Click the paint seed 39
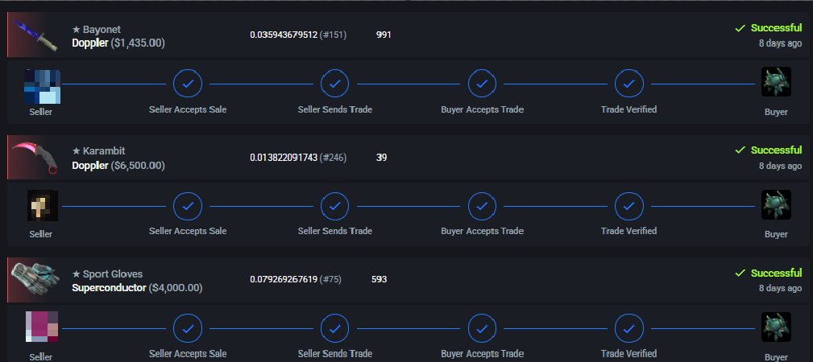Image resolution: width=813 pixels, height=362 pixels. click(x=382, y=158)
